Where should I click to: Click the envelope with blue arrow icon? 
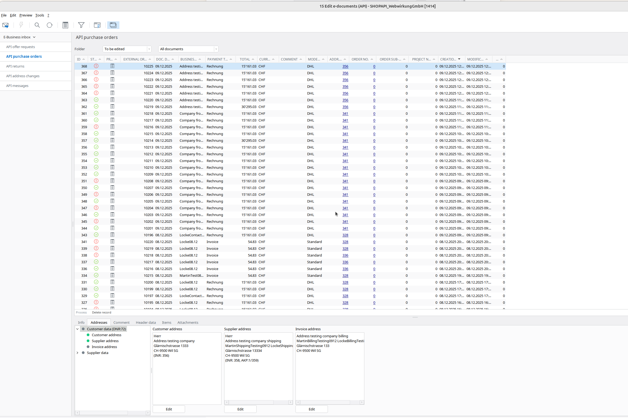click(5, 25)
